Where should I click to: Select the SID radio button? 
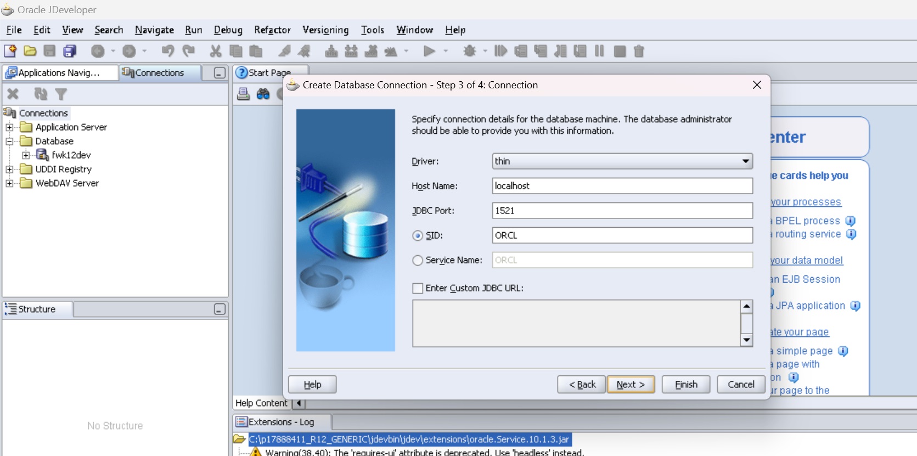click(x=418, y=235)
